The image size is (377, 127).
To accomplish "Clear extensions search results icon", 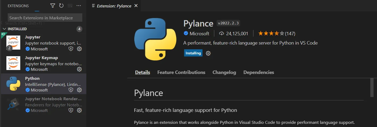I will point(70,6).
